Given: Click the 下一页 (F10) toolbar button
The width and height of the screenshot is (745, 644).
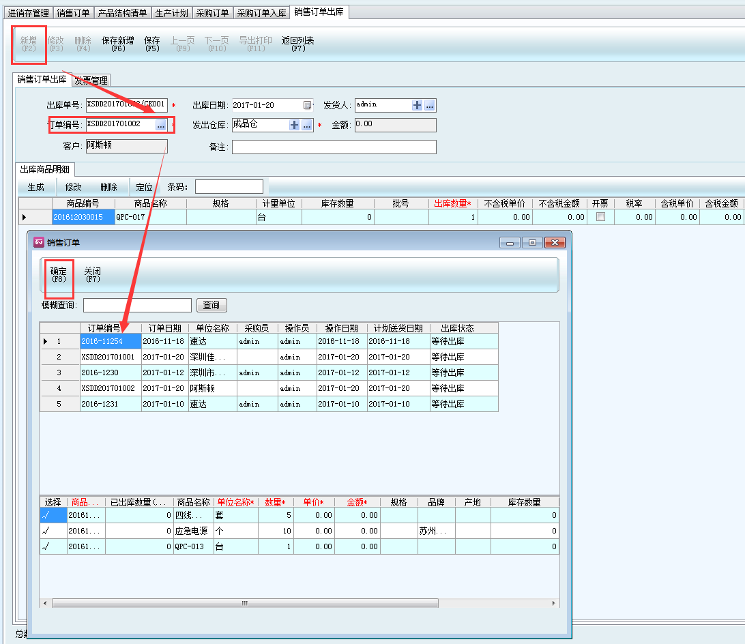Looking at the screenshot, I should 217,44.
